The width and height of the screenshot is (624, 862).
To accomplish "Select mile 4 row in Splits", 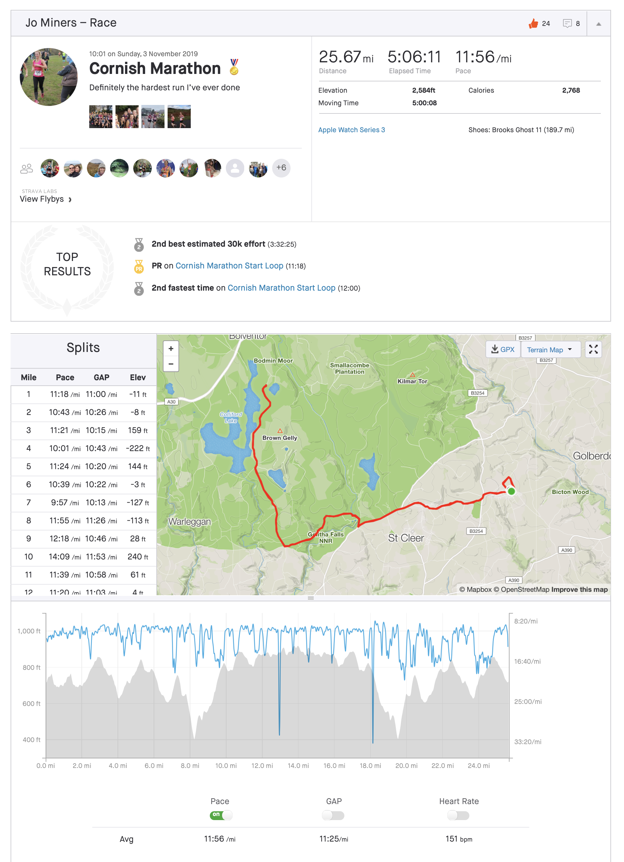I will [83, 448].
